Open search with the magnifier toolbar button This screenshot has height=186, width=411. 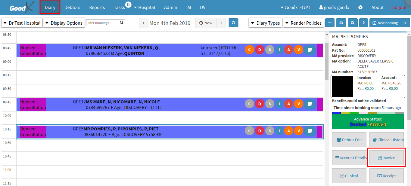tap(352, 23)
